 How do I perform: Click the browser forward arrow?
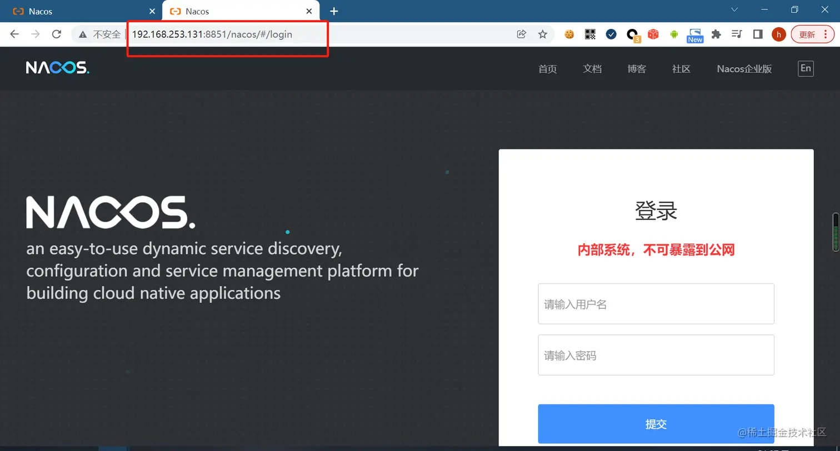[x=36, y=34]
